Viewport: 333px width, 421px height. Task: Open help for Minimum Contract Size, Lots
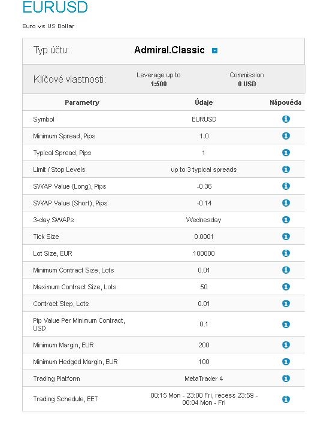(286, 270)
